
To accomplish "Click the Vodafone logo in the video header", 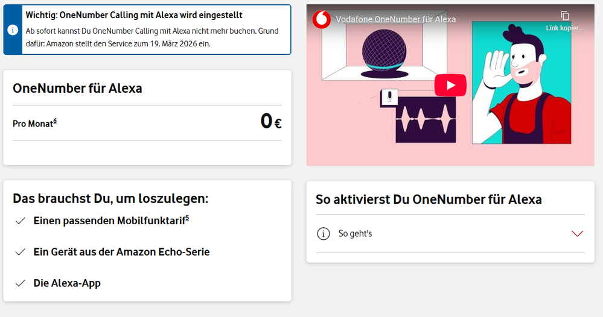I will [x=321, y=19].
